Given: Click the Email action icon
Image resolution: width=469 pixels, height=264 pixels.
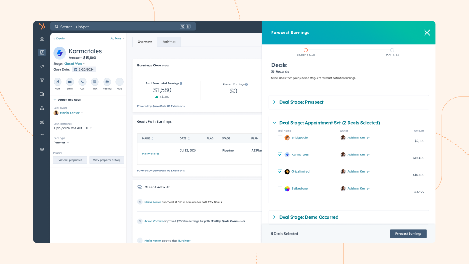Looking at the screenshot, I should 70,82.
